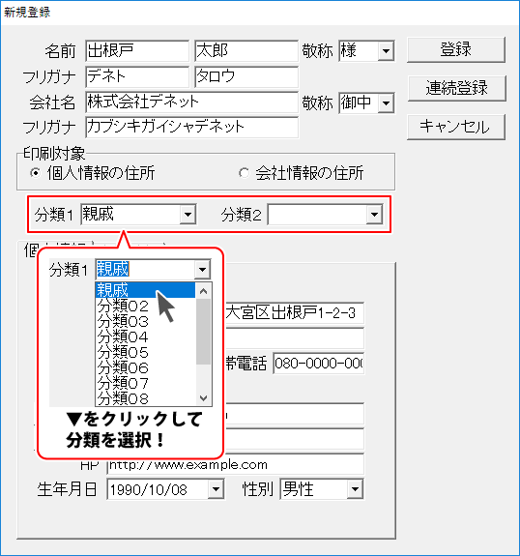Open the 御中 honorific dropdown arrow
Image resolution: width=520 pixels, height=556 pixels.
(x=386, y=103)
